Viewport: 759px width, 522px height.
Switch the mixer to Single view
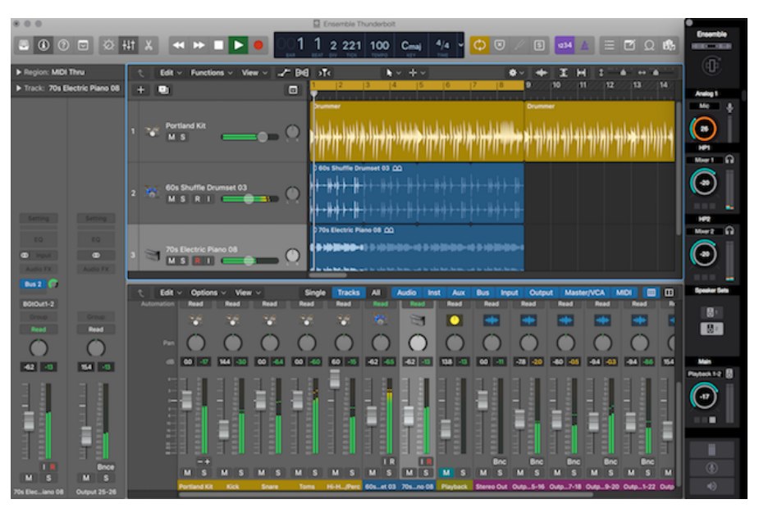(315, 293)
